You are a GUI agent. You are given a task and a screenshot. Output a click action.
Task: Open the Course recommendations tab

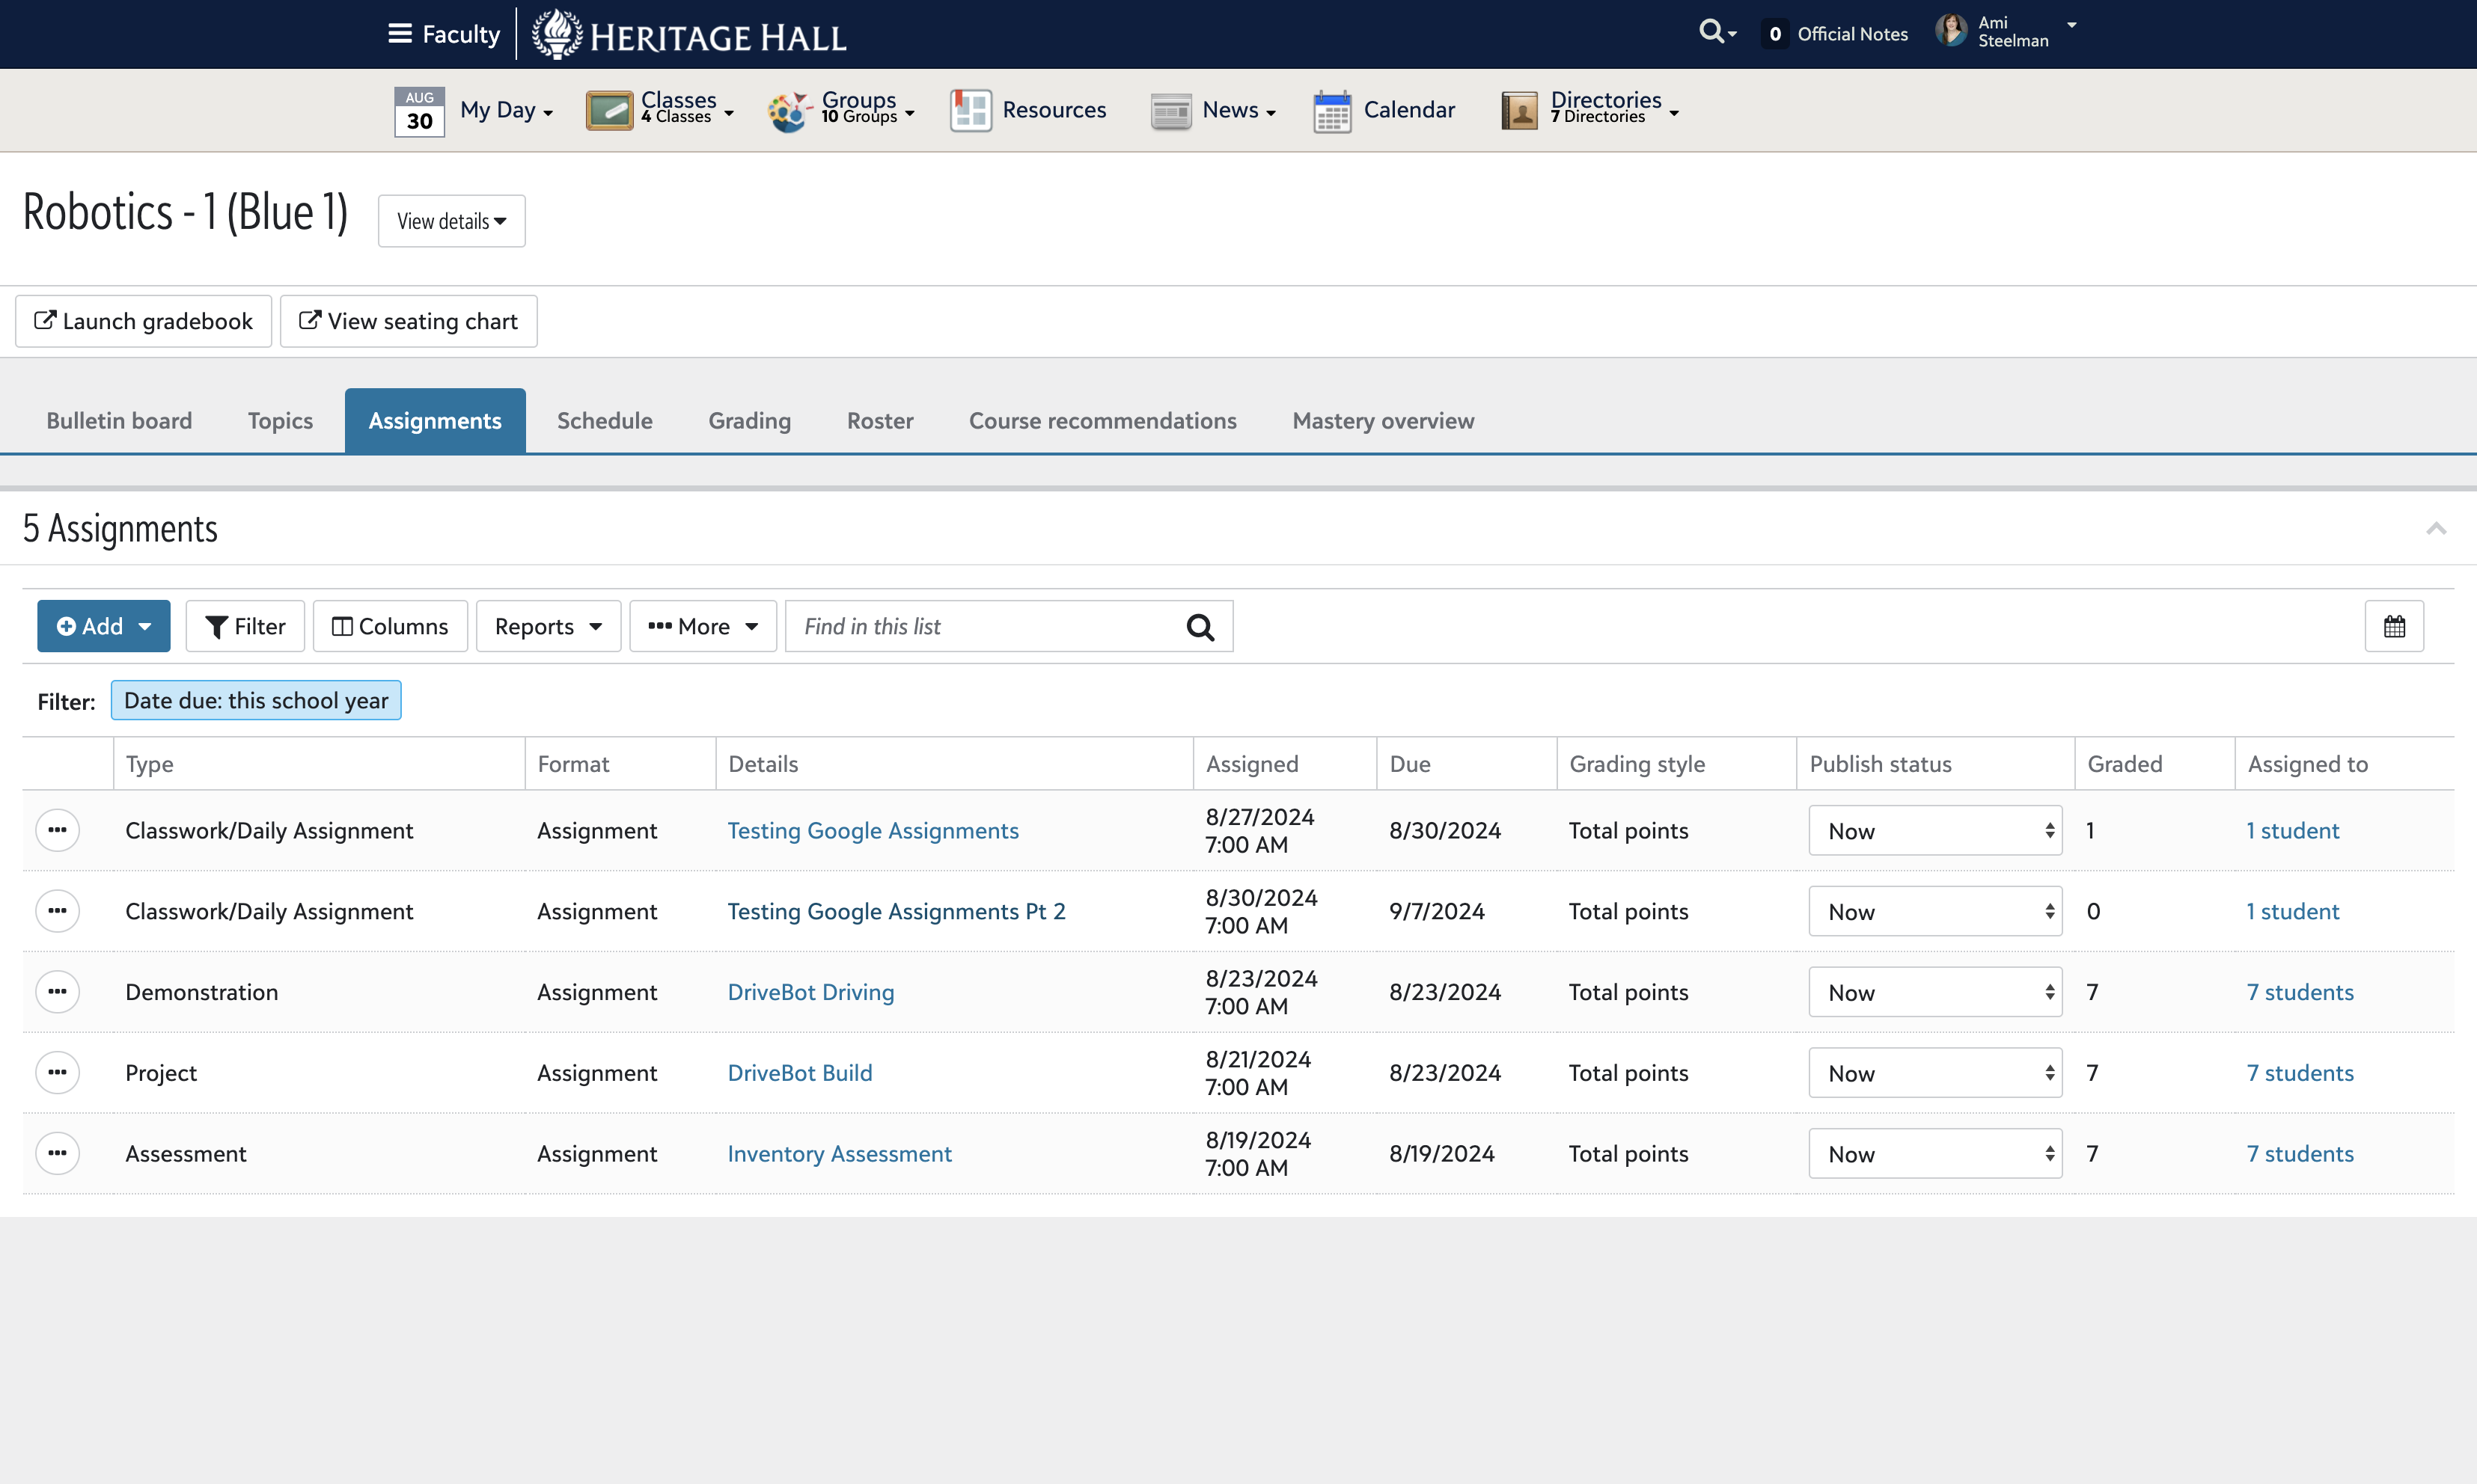tap(1102, 421)
